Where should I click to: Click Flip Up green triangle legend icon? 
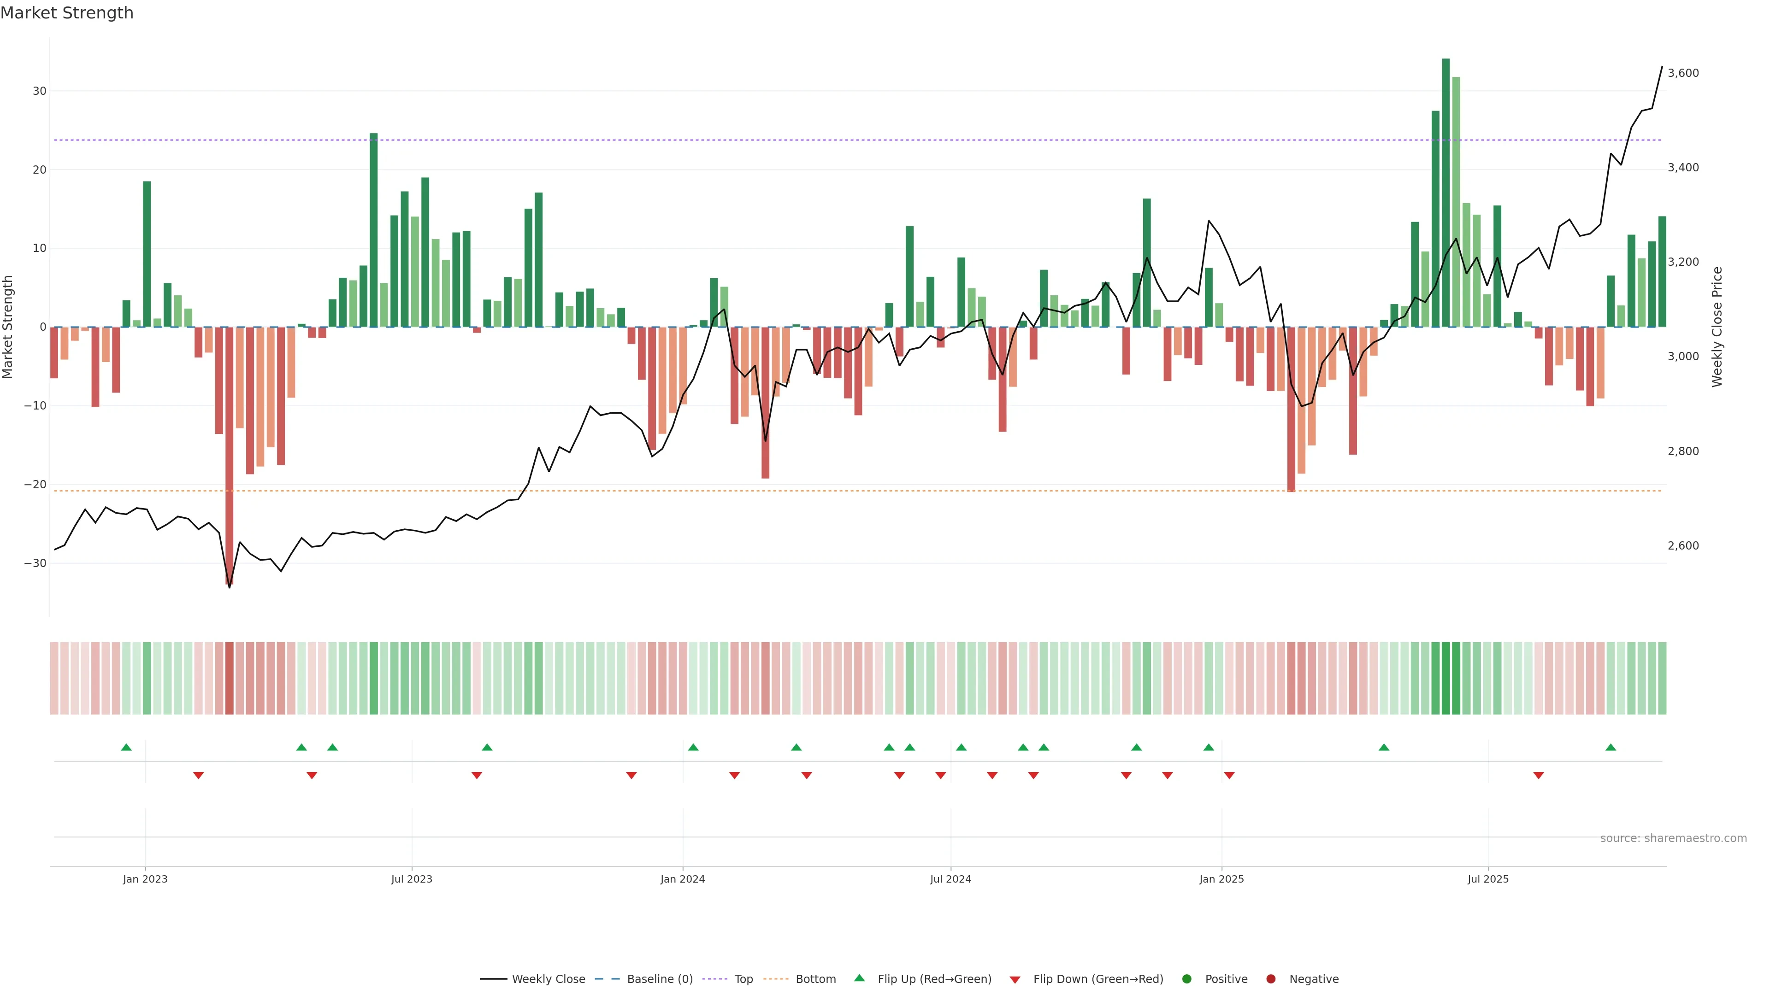859,978
